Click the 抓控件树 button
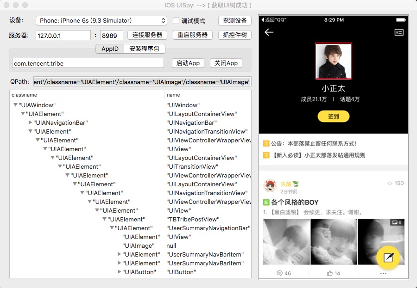Image resolution: width=417 pixels, height=288 pixels. 235,35
